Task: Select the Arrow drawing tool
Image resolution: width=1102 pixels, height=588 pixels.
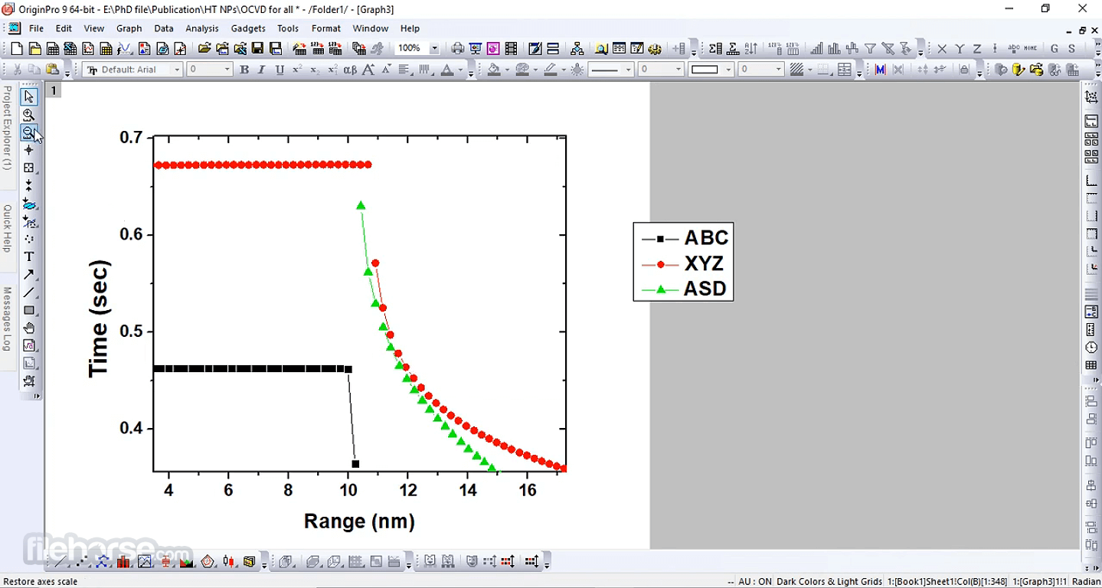Action: tap(29, 274)
